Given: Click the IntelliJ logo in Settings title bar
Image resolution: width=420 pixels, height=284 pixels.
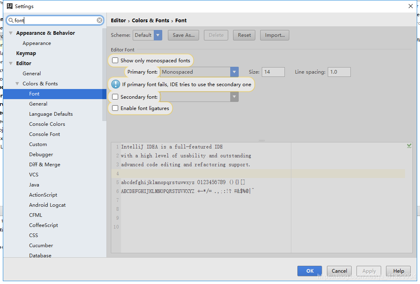Looking at the screenshot, I should coord(10,6).
